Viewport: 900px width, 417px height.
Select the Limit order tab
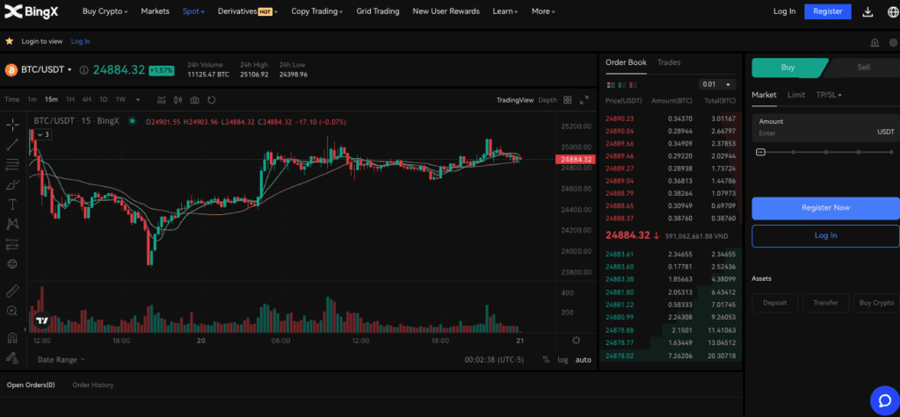tap(796, 95)
